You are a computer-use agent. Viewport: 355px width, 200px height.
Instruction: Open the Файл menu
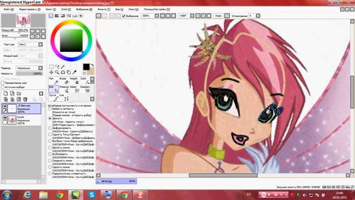[x=9, y=9]
